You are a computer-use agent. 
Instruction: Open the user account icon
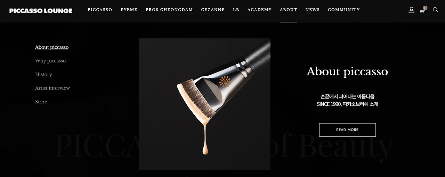pos(411,10)
